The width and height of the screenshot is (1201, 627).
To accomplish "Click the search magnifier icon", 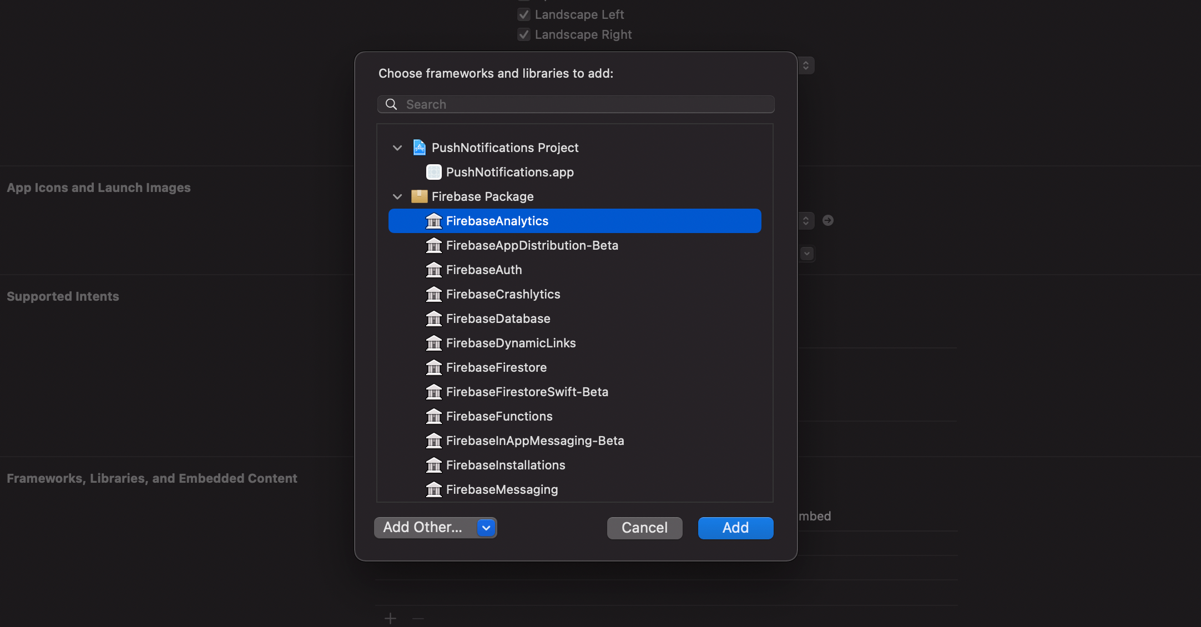I will click(391, 104).
